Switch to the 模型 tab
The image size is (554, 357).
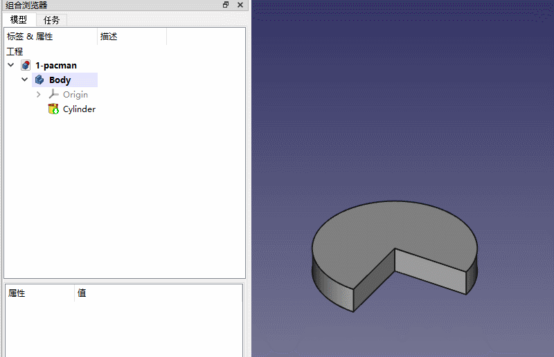(19, 20)
